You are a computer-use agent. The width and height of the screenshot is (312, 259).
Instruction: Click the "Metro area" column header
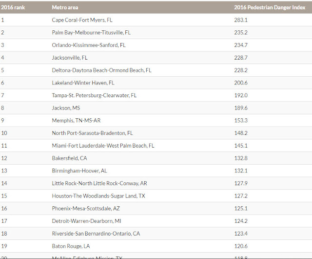65,7
